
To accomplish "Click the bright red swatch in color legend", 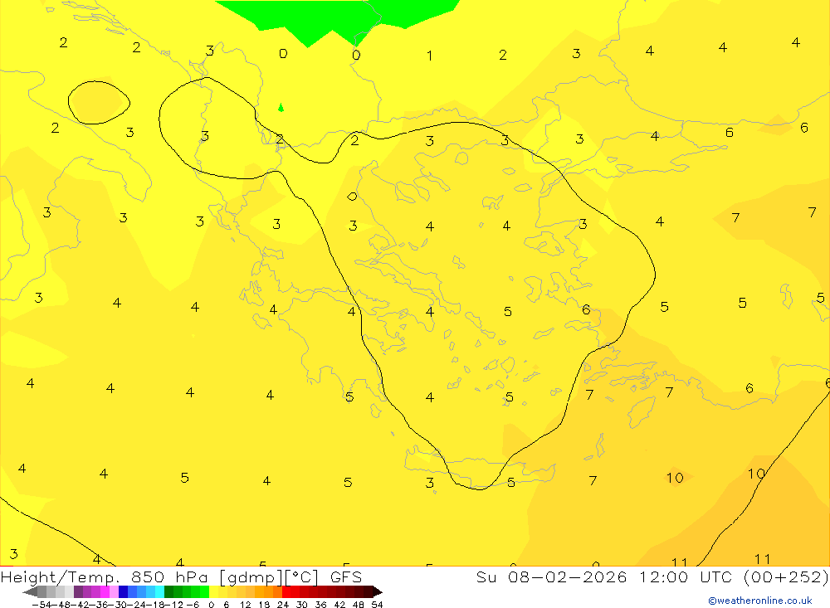I will [x=286, y=592].
